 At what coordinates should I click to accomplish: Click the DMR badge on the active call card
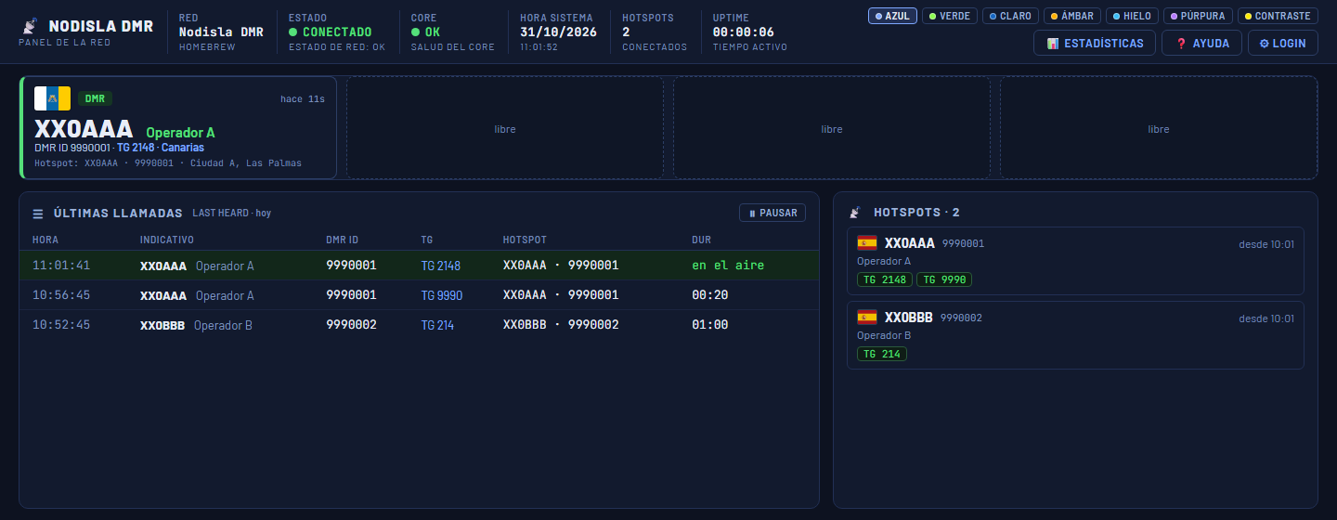coord(95,98)
